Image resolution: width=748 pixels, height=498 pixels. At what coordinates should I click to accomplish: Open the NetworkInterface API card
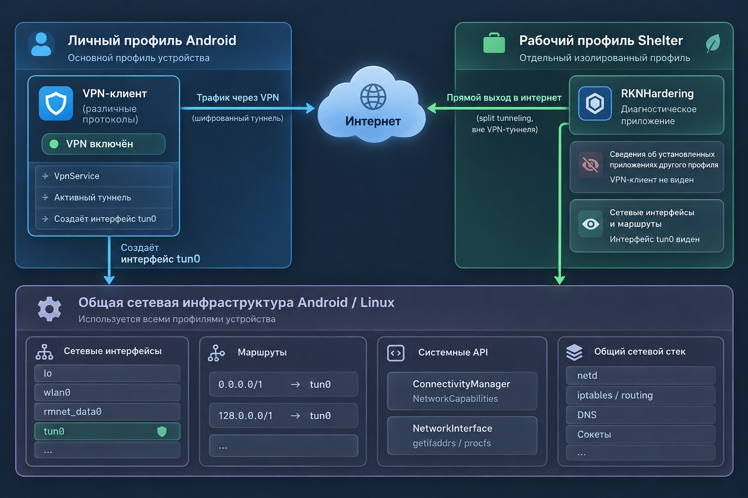pyautogui.click(x=462, y=435)
